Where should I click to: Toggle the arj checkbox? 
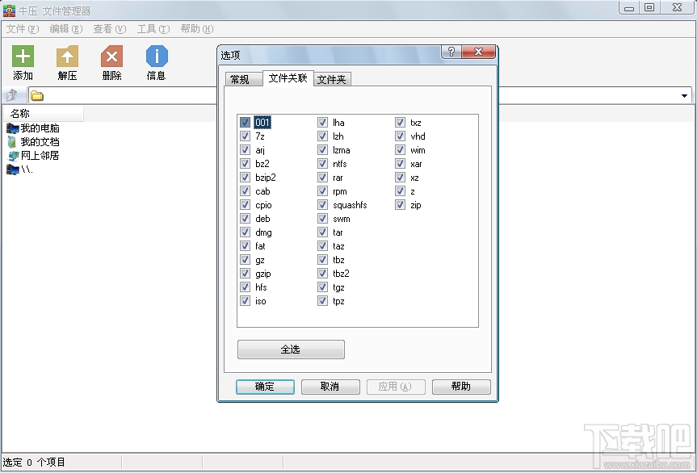click(245, 149)
